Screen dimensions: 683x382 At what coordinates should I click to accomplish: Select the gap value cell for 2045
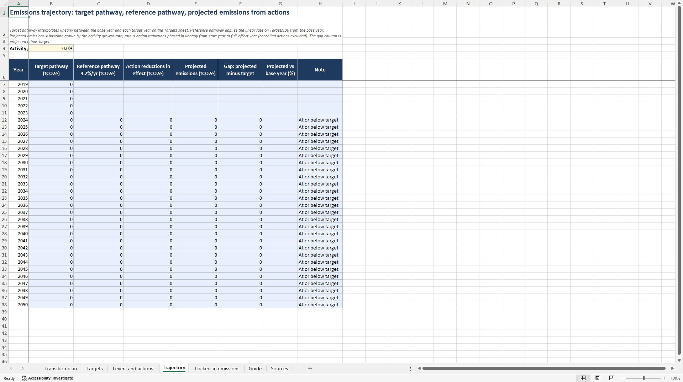[240, 269]
